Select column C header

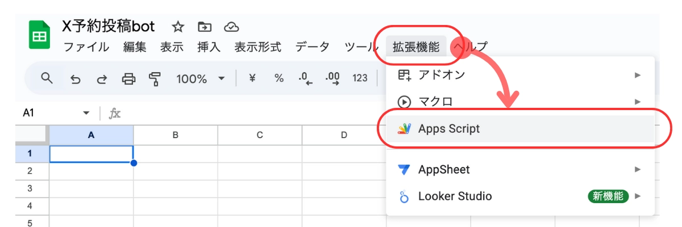(x=260, y=135)
